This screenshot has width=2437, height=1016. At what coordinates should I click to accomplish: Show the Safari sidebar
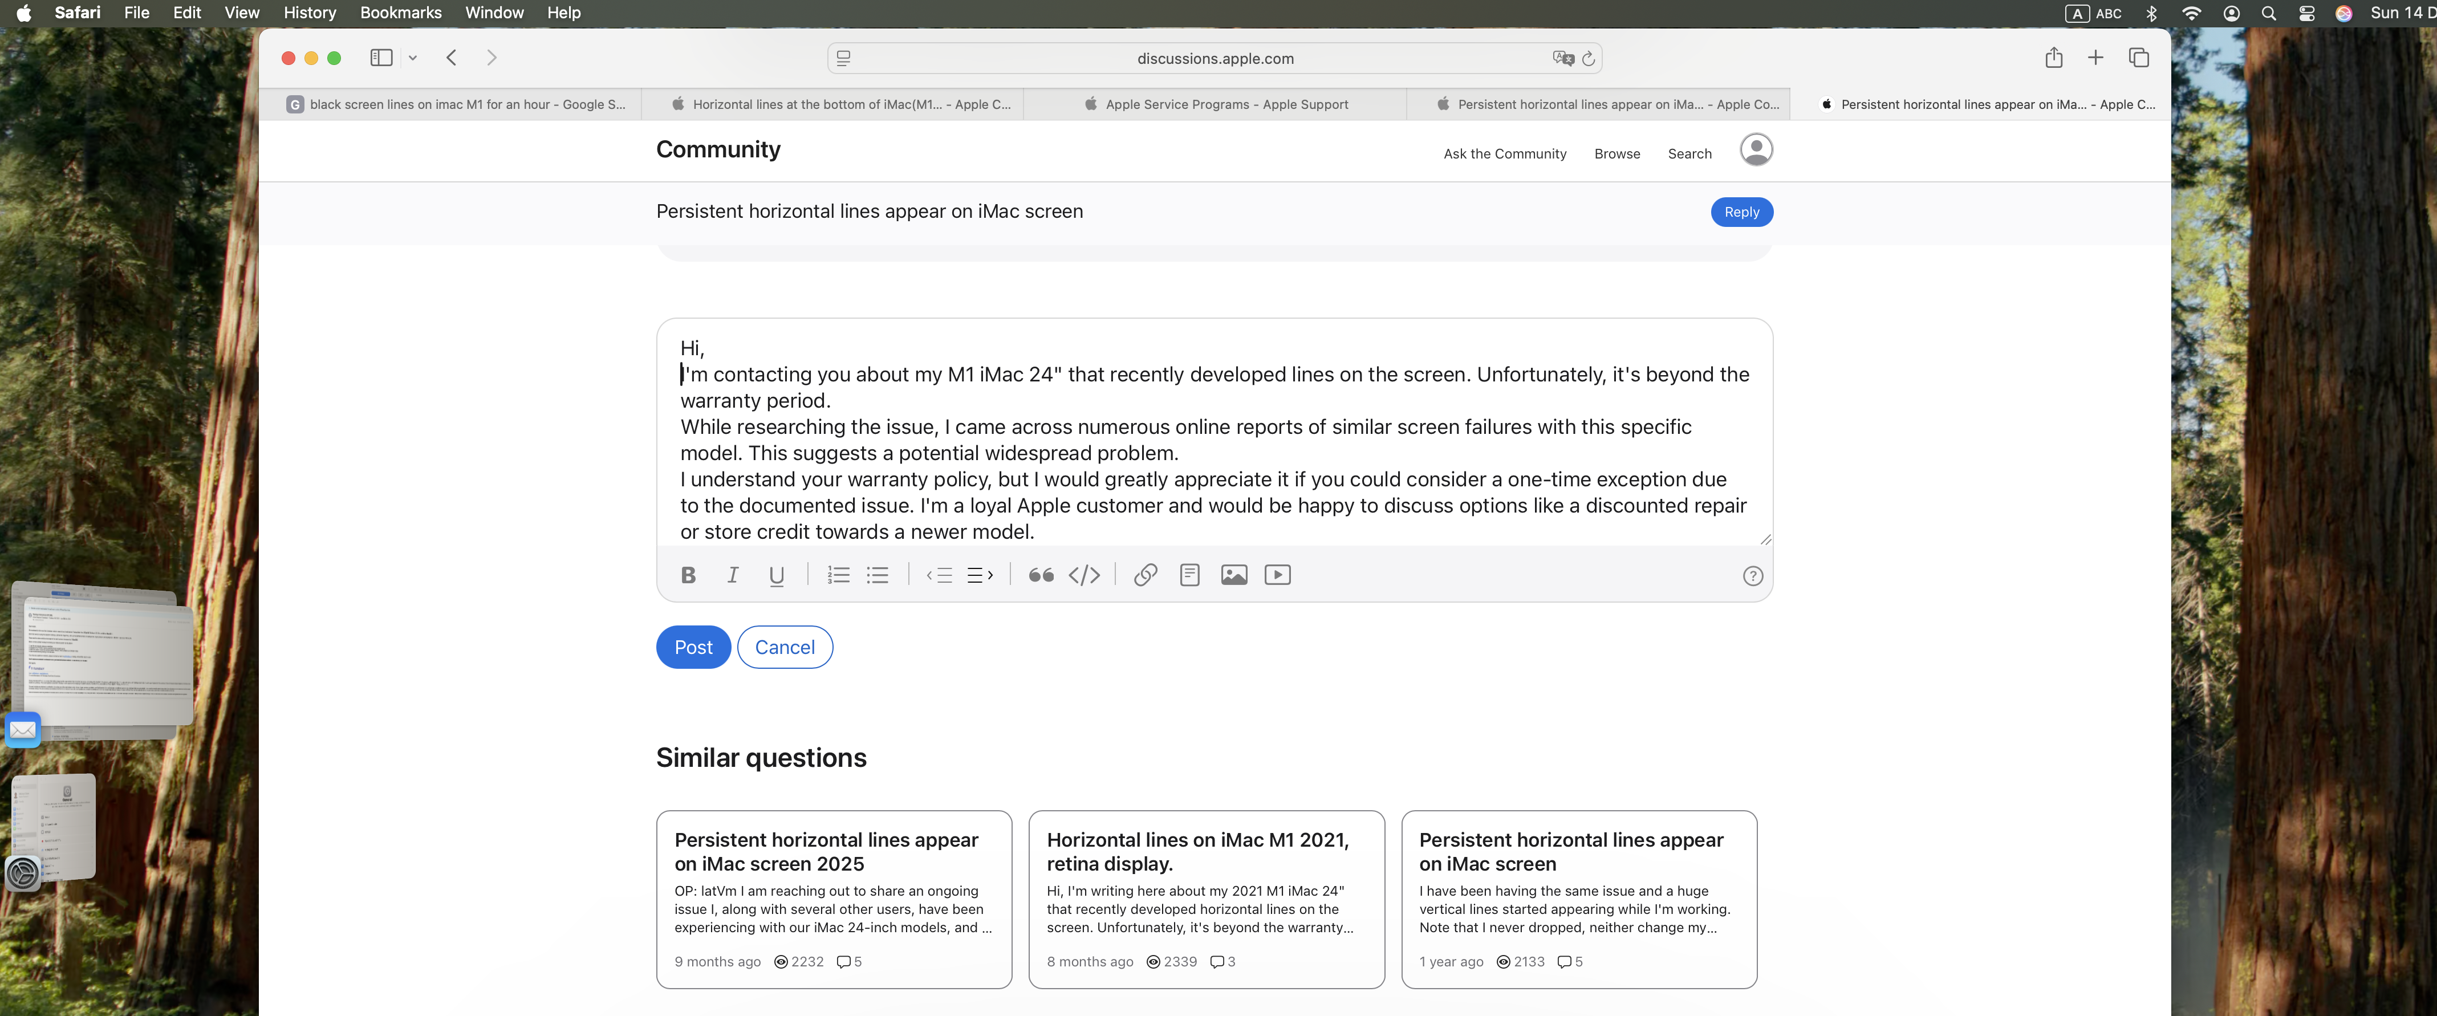381,59
